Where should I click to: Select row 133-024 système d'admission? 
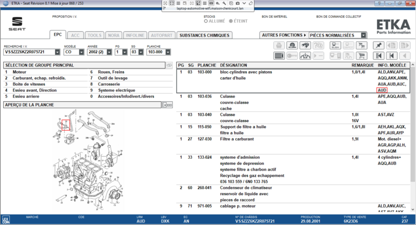(x=293, y=169)
